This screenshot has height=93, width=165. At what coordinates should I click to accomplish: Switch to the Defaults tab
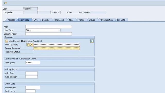point(46,20)
